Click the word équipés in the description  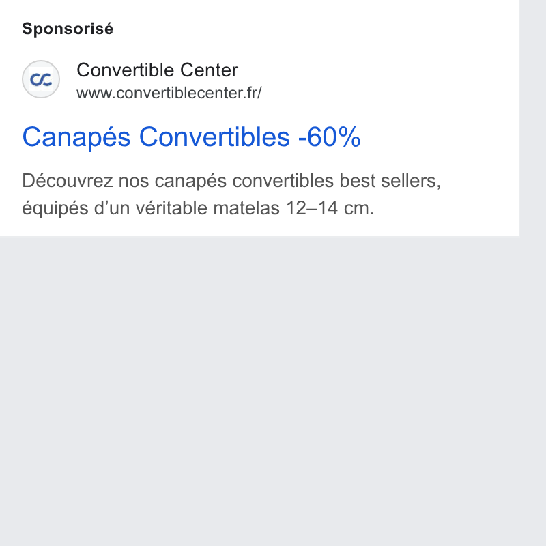(x=55, y=209)
